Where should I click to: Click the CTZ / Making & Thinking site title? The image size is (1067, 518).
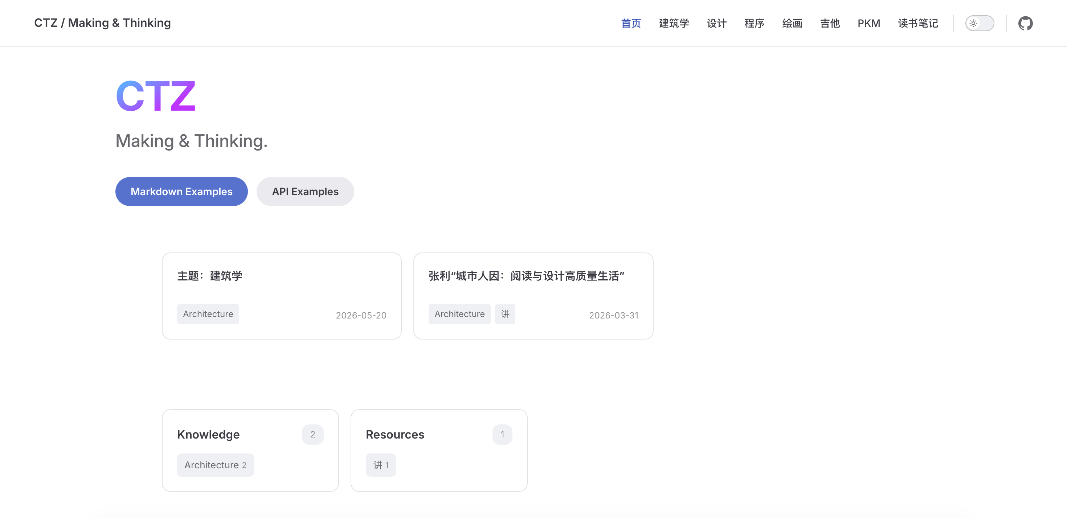click(102, 23)
